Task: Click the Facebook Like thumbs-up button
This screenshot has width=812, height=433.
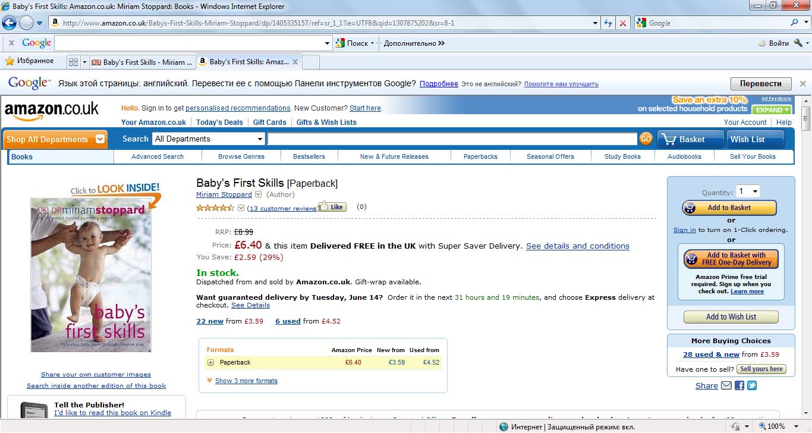Action: 332,207
